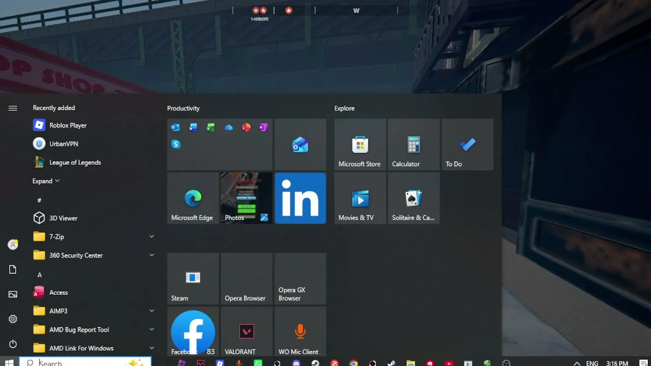The width and height of the screenshot is (651, 366).
Task: Launch Skype from the Office tile group
Action: (176, 144)
